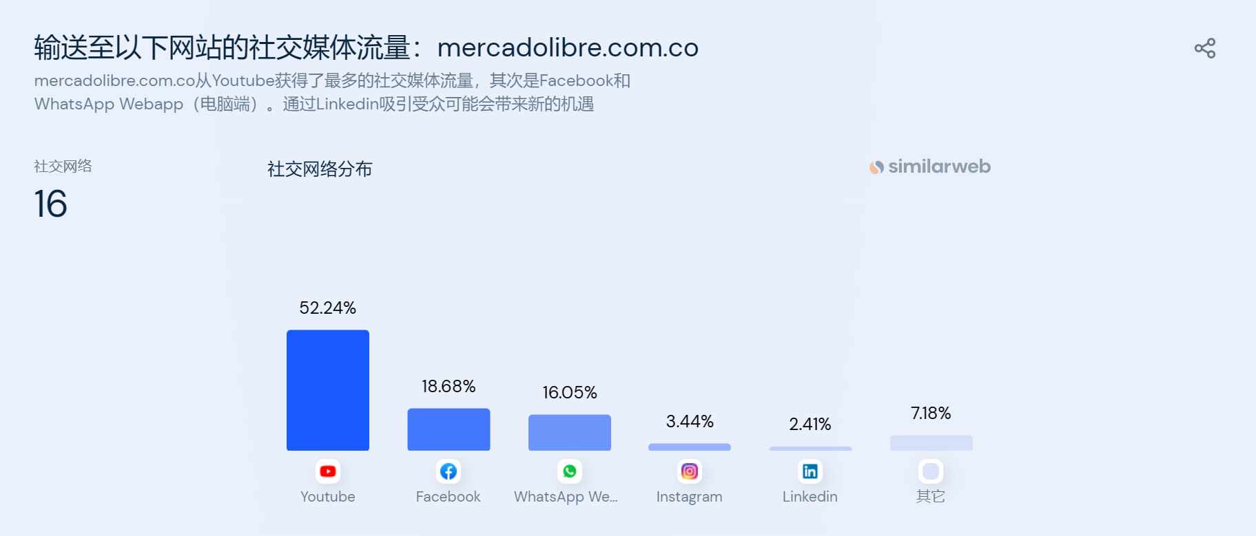Click the Facebook label text
Image resolution: width=1256 pixels, height=536 pixels.
(x=449, y=497)
